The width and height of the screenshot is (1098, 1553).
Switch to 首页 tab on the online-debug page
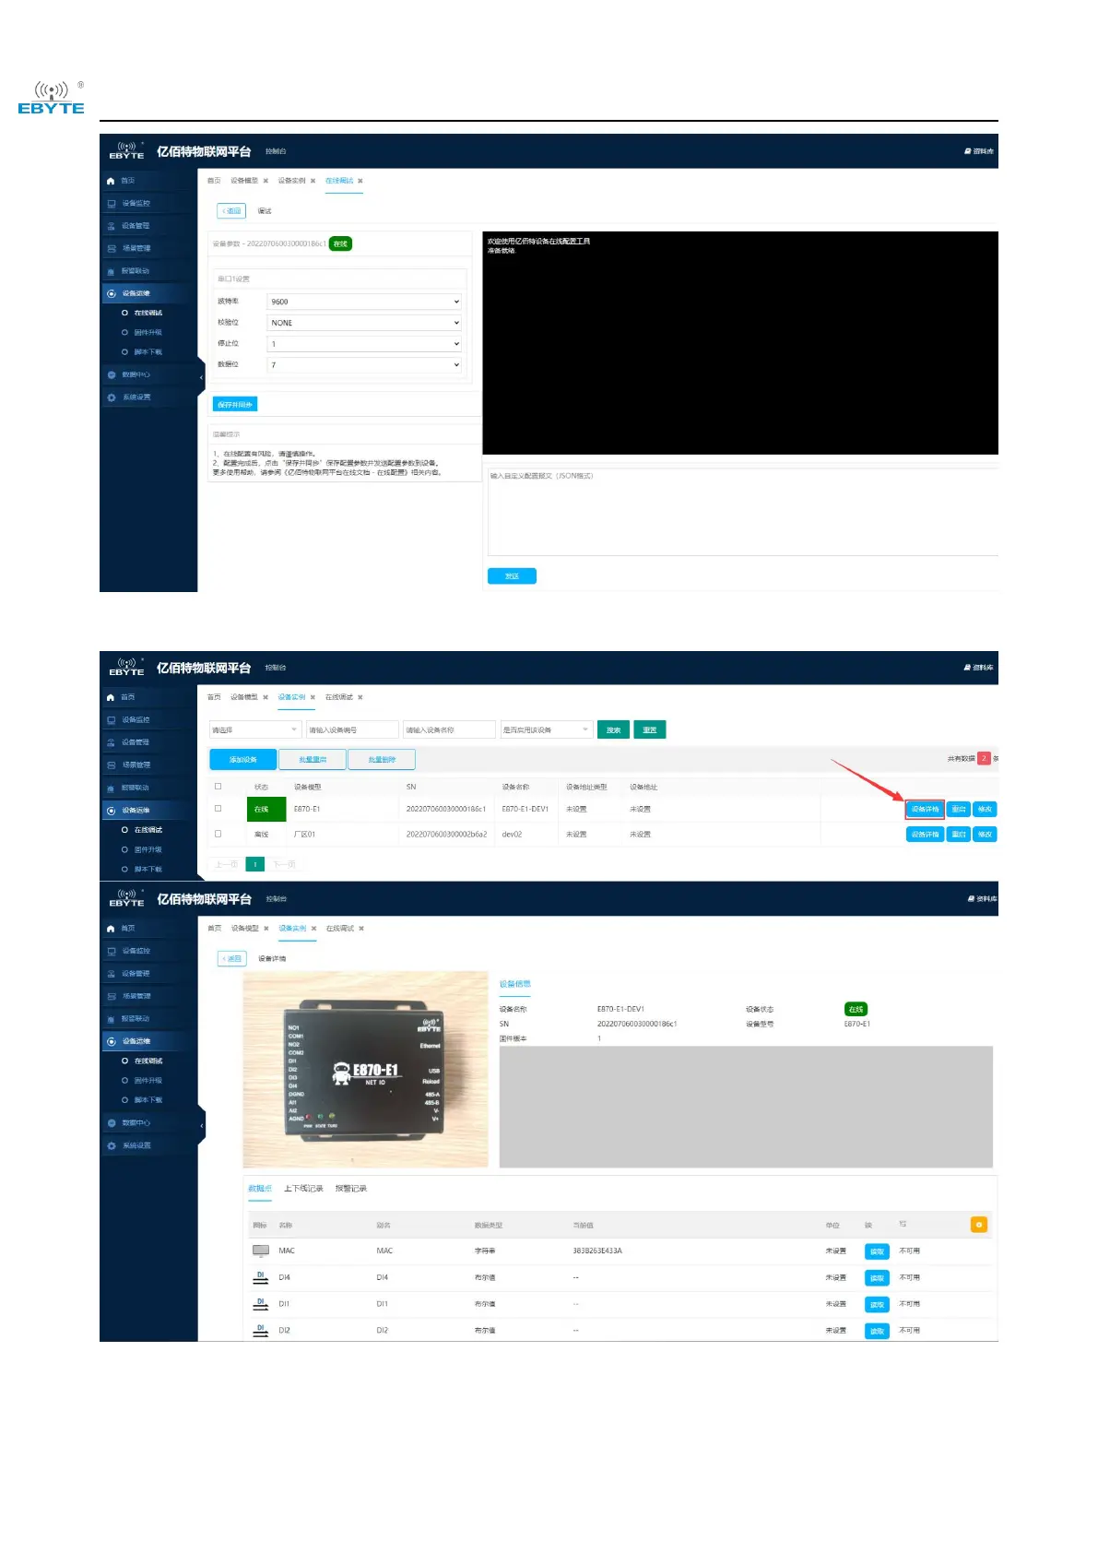214,181
